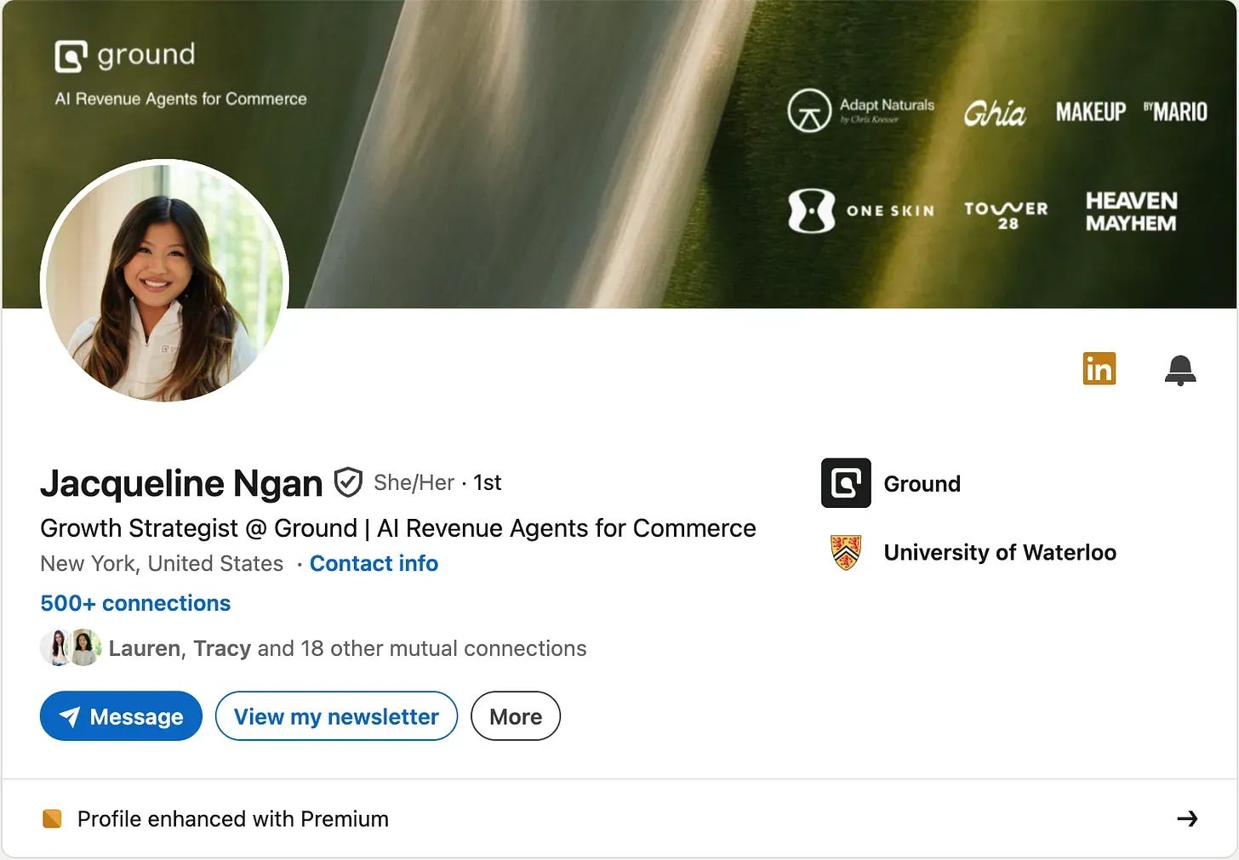Viewport: 1239px width, 860px height.
Task: Click the Tower 28 logo in banner
Action: tap(1006, 214)
